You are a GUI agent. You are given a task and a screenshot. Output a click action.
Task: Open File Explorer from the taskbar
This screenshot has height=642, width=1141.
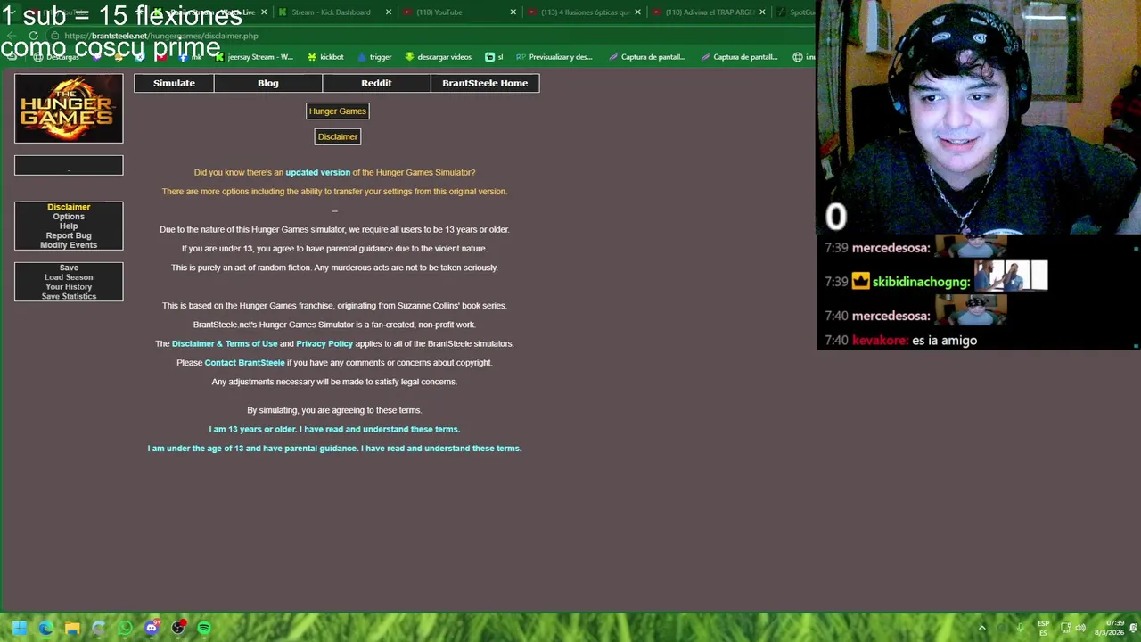[72, 629]
